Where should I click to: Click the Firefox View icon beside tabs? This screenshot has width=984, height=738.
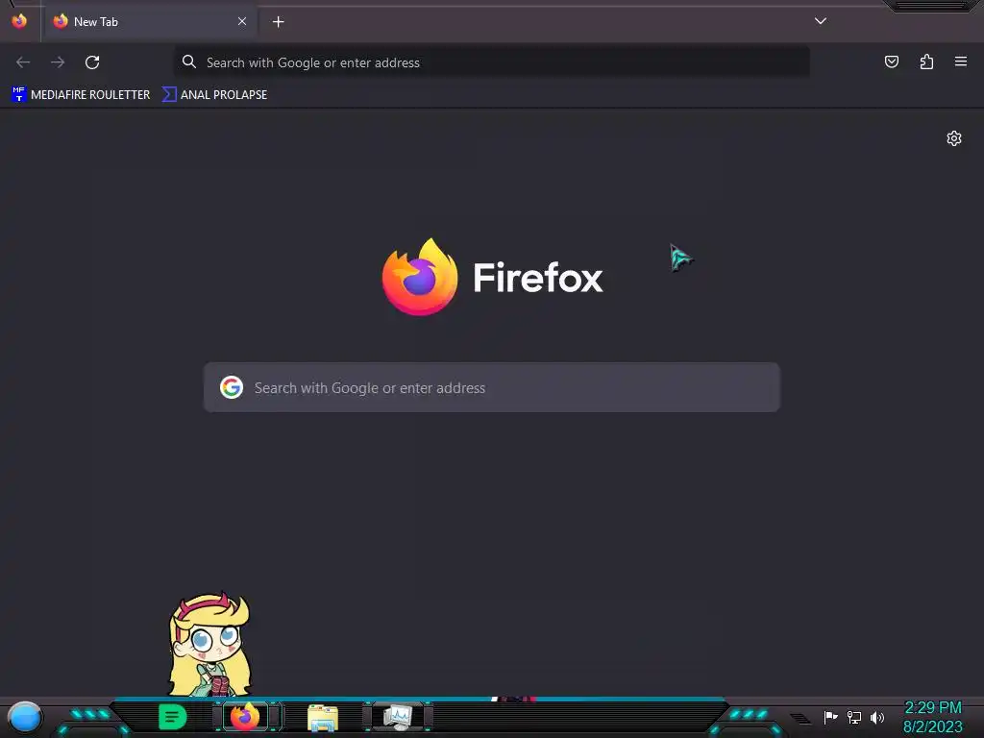point(19,21)
